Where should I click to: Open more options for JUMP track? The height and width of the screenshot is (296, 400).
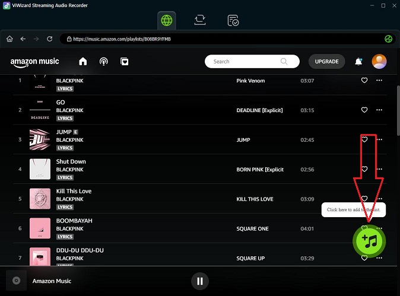pyautogui.click(x=379, y=139)
